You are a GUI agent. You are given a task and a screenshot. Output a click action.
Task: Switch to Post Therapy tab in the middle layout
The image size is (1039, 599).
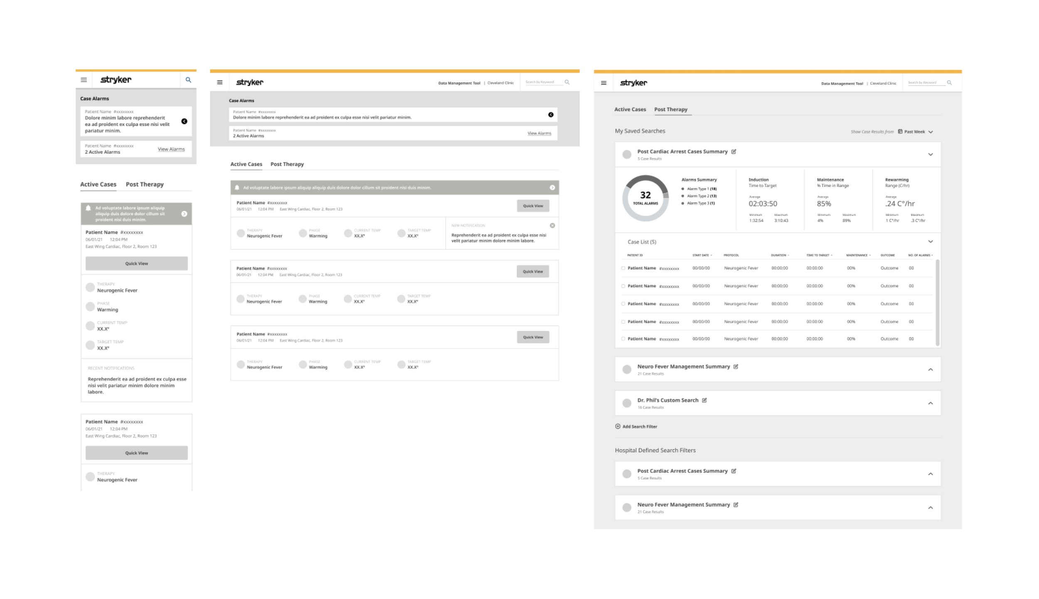coord(287,164)
